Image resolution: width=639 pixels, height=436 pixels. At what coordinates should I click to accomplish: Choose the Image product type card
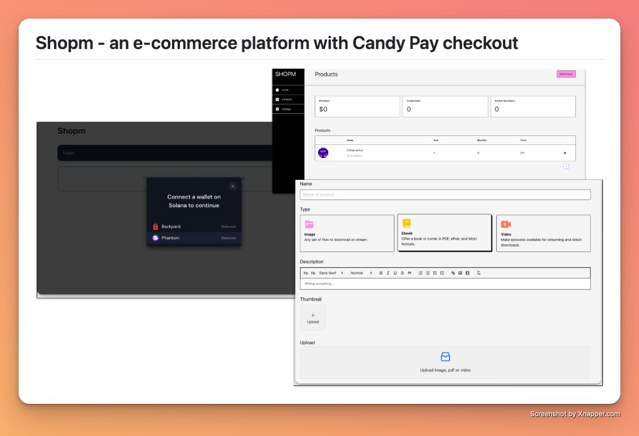pos(347,233)
